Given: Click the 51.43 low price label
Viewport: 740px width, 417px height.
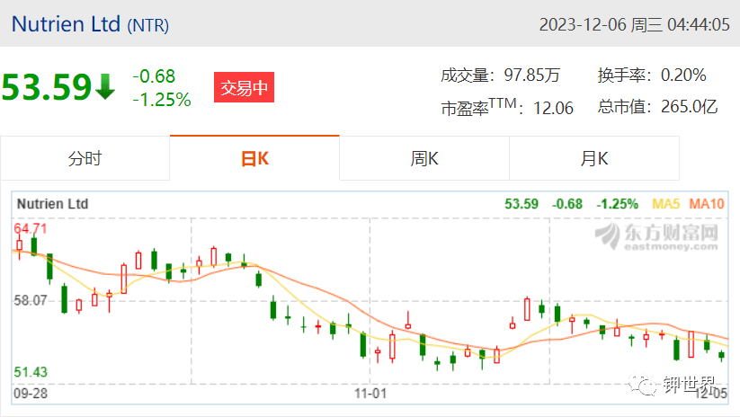Looking at the screenshot, I should click(31, 372).
